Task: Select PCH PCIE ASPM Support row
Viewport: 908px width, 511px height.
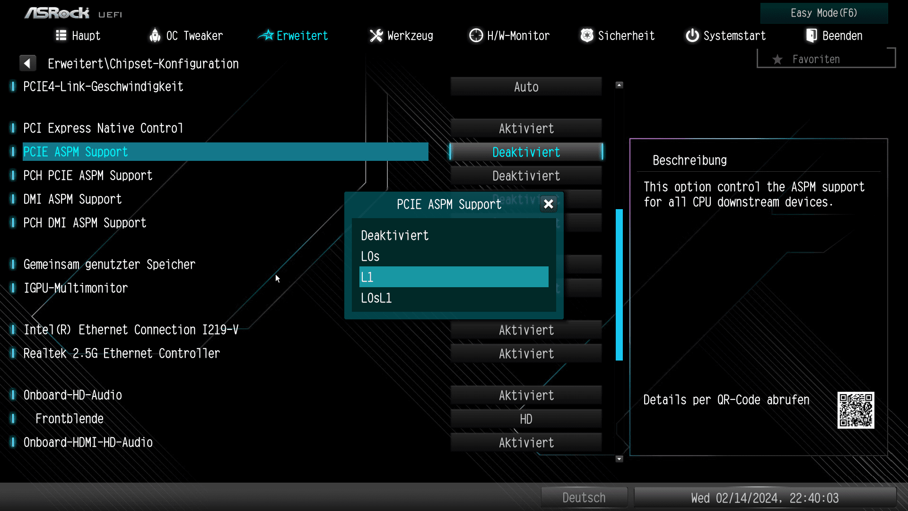Action: pyautogui.click(x=226, y=176)
